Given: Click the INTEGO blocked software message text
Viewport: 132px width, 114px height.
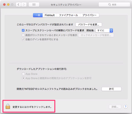Looking at the screenshot, I should (x=57, y=89).
